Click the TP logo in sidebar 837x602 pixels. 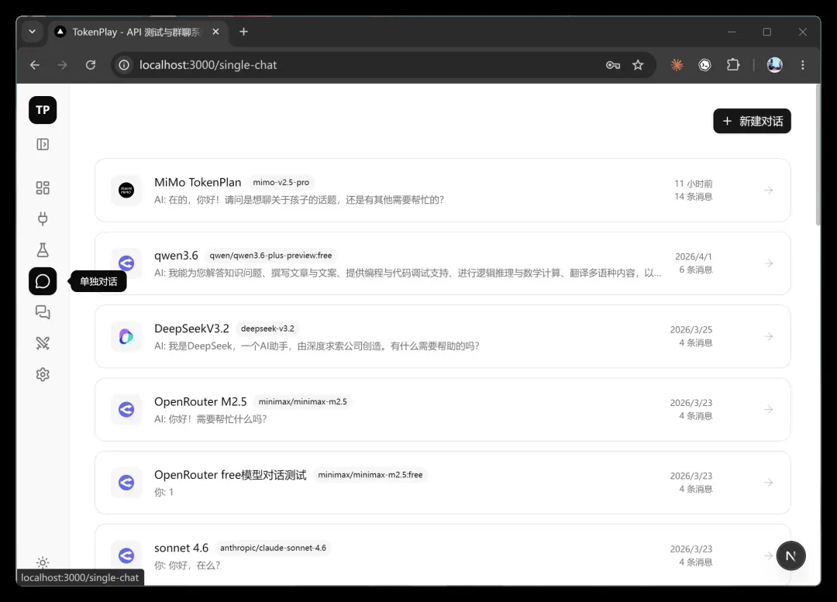pyautogui.click(x=43, y=110)
